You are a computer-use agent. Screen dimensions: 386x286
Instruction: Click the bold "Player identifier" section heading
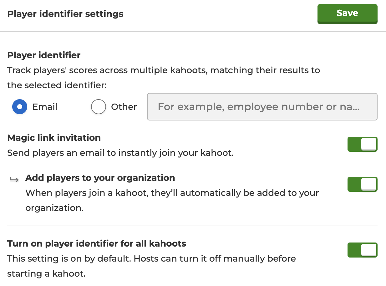click(x=44, y=55)
